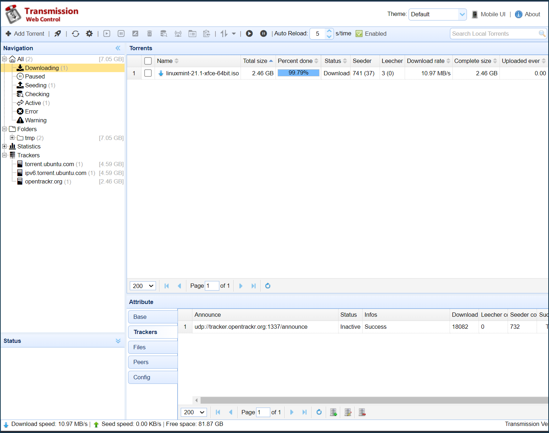Image resolution: width=549 pixels, height=433 pixels.
Task: Click the set location folder icon
Action: [192, 34]
